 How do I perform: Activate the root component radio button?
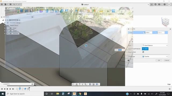click(x=19, y=20)
